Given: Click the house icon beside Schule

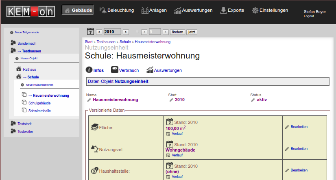Looking at the screenshot, I should pyautogui.click(x=19, y=76).
